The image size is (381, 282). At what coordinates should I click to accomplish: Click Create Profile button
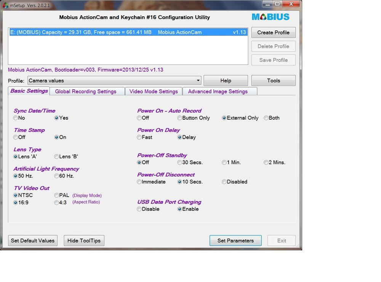(x=273, y=32)
